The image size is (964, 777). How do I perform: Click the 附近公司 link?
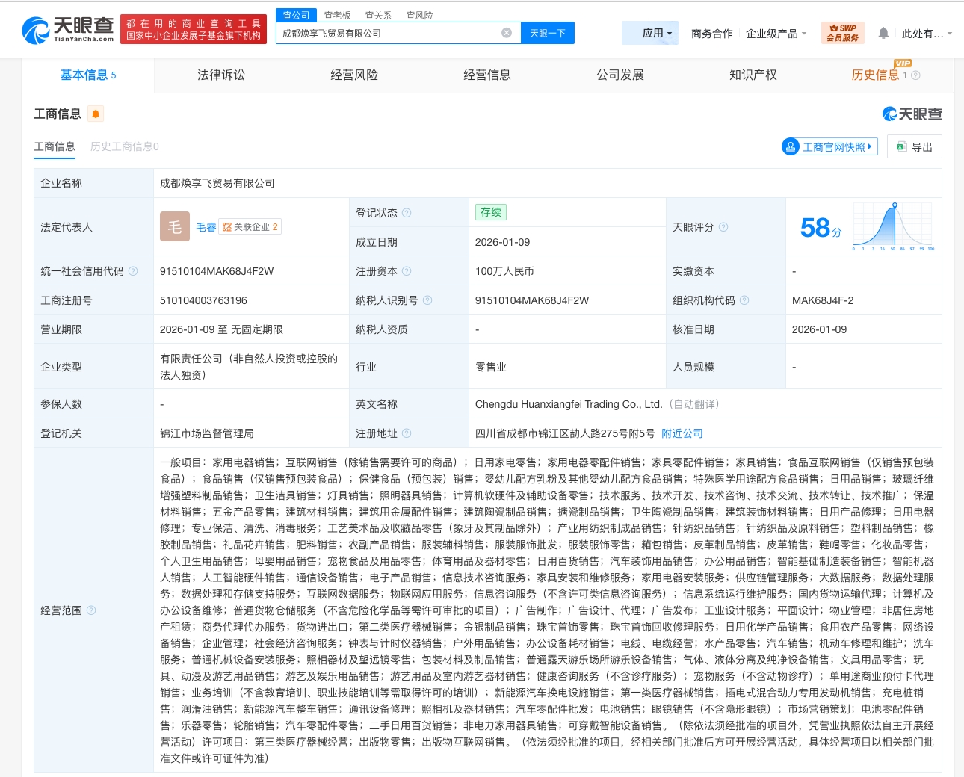[682, 433]
